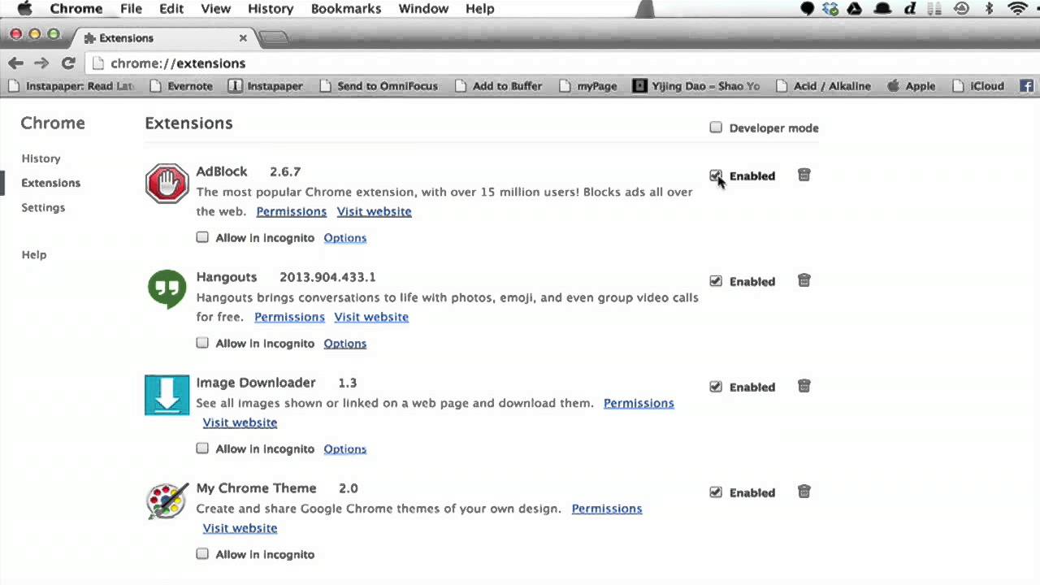
Task: Click the Bluetooth icon in the menu bar
Action: [989, 9]
